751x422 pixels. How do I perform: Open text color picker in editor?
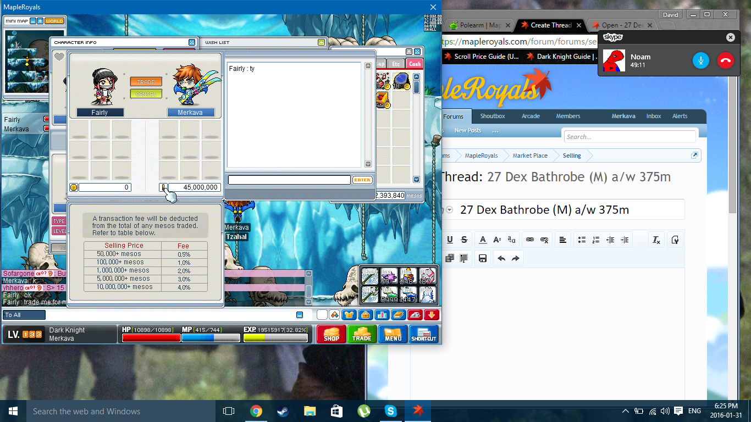(x=483, y=240)
